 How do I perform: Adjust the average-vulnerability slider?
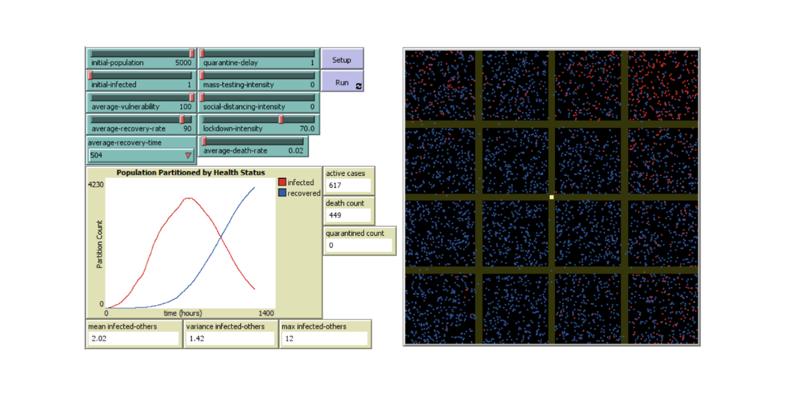click(190, 97)
